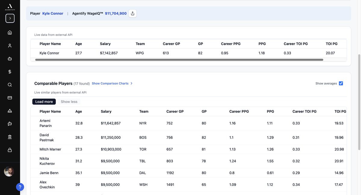Share Kyle Connor's WageIQ via the export icon
Image resolution: width=361 pixels, height=195 pixels.
tap(132, 13)
